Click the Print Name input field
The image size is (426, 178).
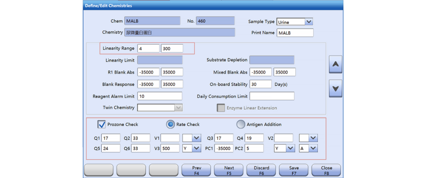tap(295, 33)
